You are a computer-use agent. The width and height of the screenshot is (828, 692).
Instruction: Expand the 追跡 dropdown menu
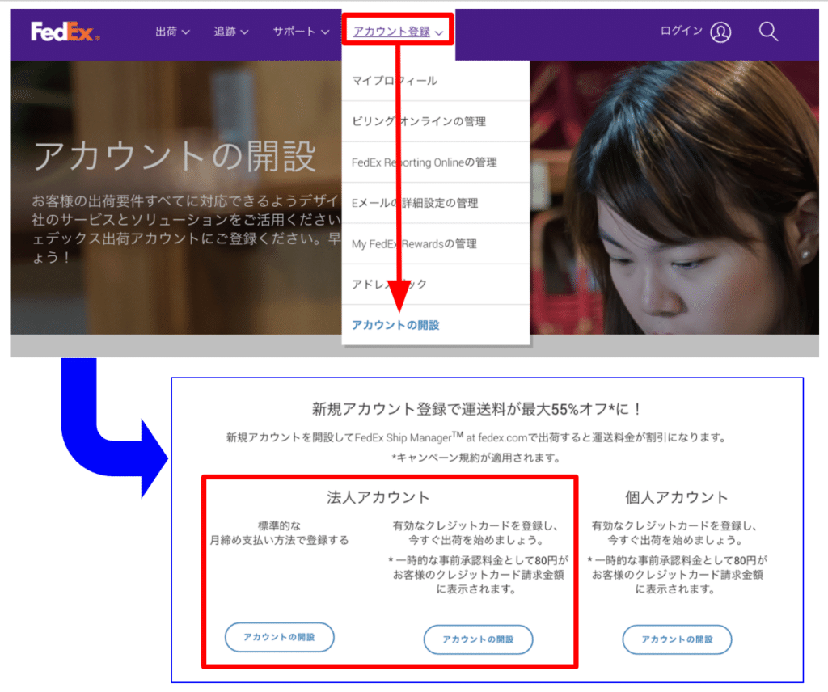[230, 32]
